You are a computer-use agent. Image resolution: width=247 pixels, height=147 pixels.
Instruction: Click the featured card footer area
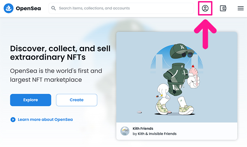177,131
